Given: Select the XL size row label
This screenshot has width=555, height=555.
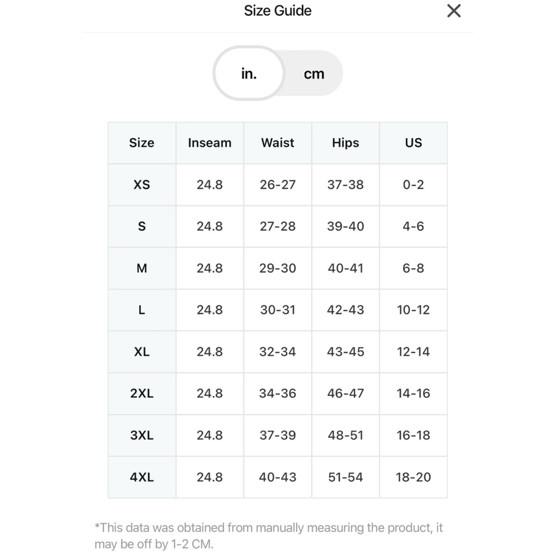Looking at the screenshot, I should pos(142,351).
